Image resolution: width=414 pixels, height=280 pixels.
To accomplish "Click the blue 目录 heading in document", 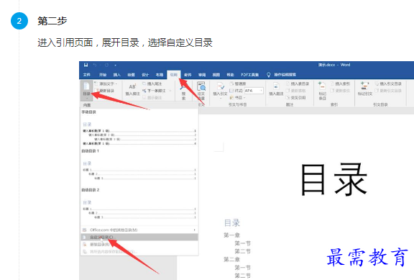I will 232,223.
